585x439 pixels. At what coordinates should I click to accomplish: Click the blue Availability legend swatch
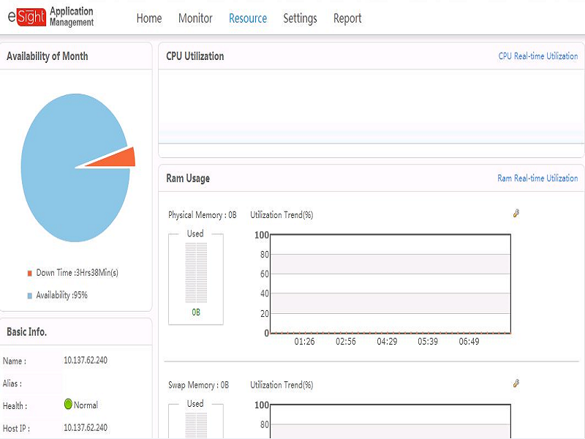(x=30, y=296)
